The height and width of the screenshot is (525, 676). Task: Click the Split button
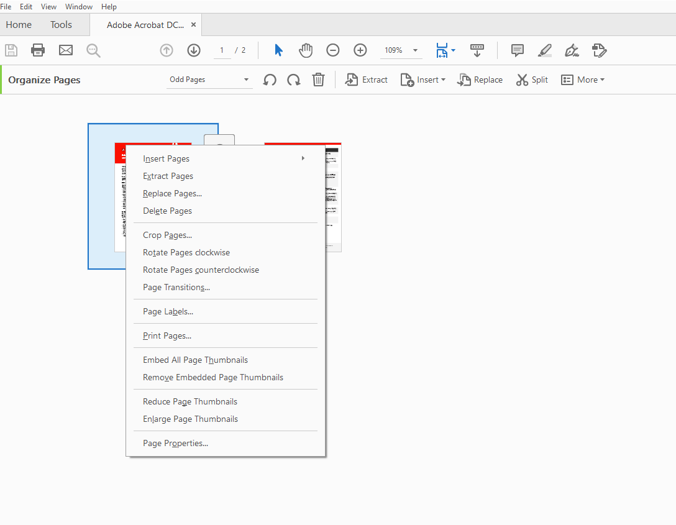(x=532, y=80)
